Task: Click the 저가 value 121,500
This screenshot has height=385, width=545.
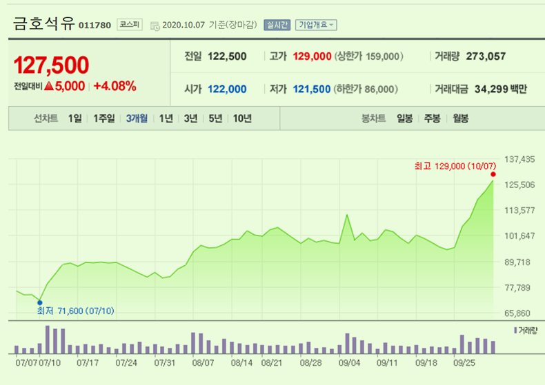Action: click(311, 89)
